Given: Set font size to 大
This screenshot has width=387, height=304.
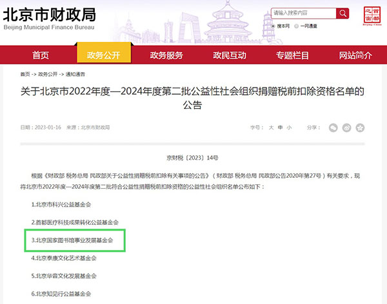Looking at the screenshot, I should pyautogui.click(x=272, y=128).
